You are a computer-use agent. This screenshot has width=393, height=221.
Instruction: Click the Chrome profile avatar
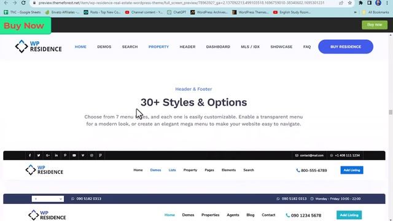click(378, 3)
